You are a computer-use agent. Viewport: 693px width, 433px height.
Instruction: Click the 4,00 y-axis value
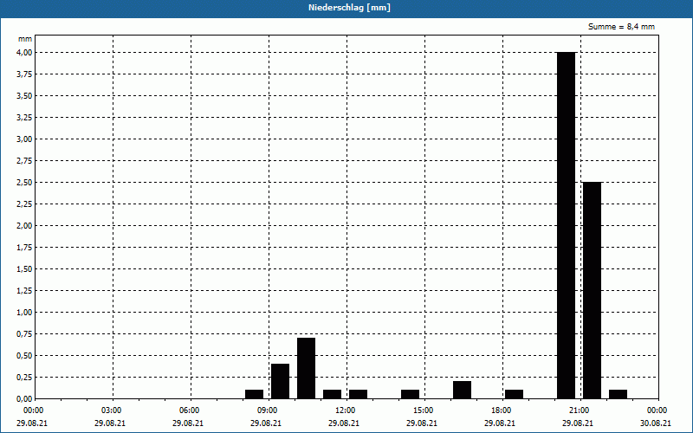24,53
